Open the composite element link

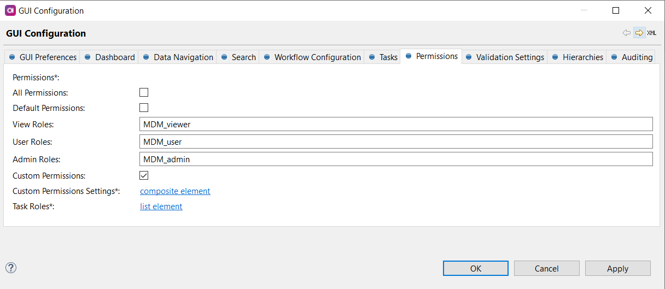(x=175, y=191)
